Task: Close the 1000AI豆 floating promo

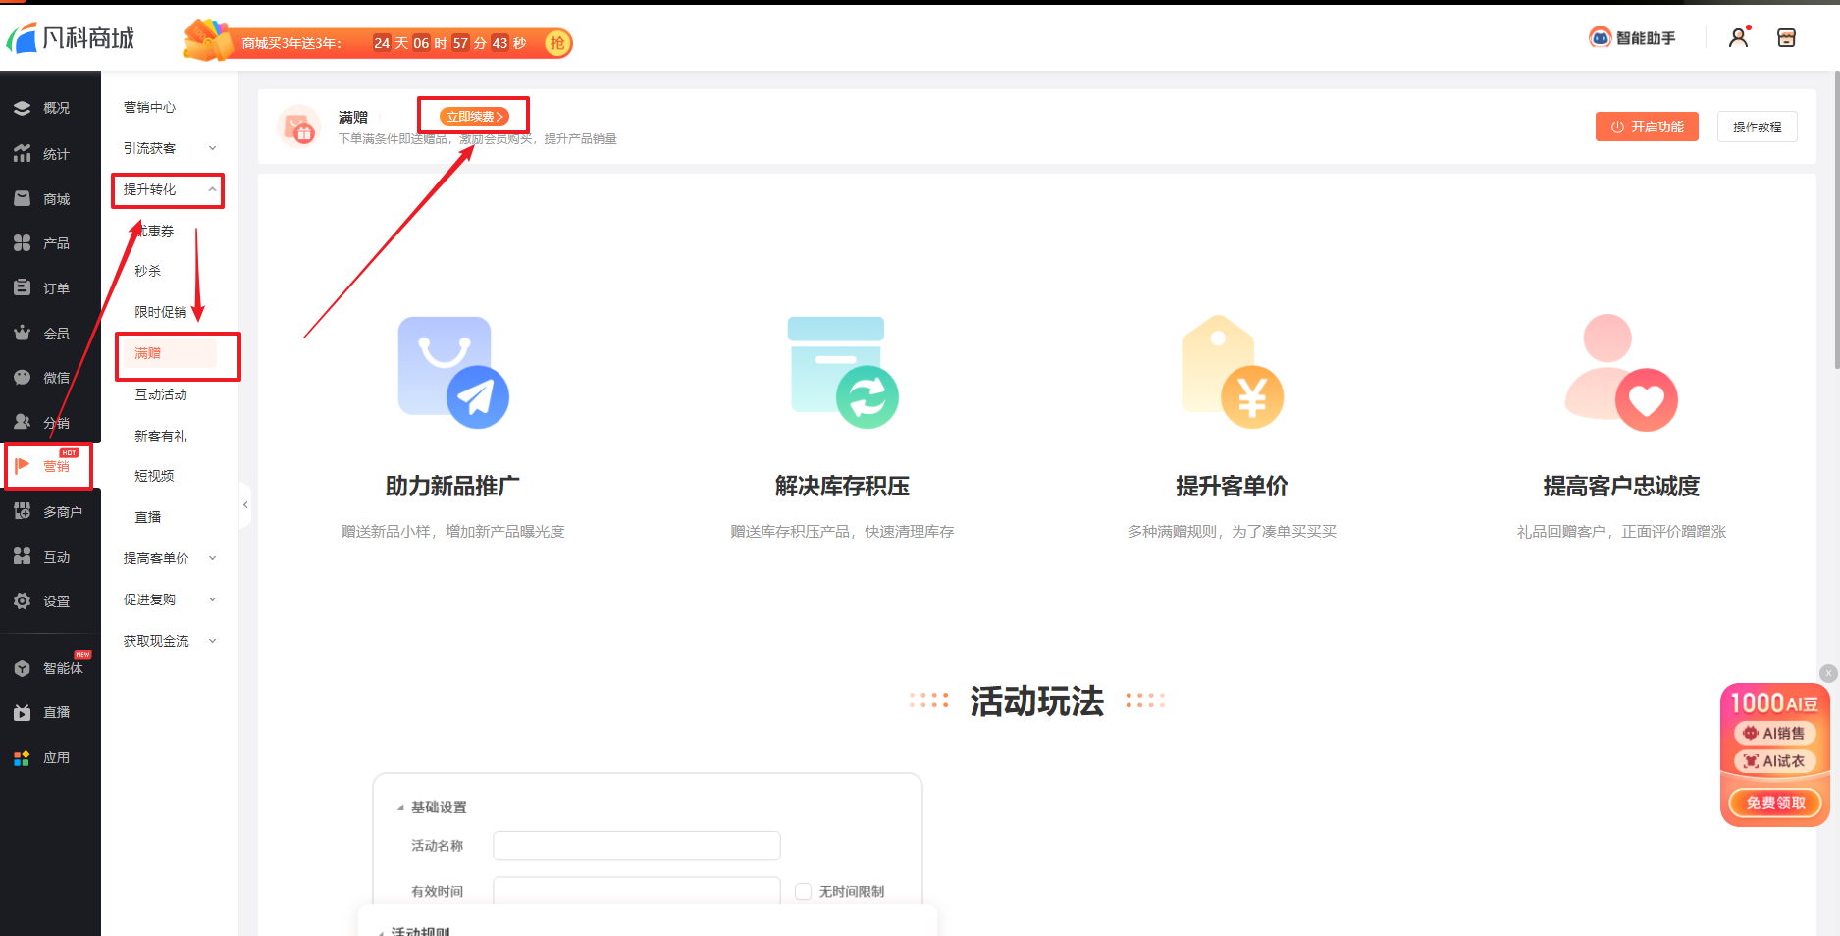Action: coord(1827,673)
